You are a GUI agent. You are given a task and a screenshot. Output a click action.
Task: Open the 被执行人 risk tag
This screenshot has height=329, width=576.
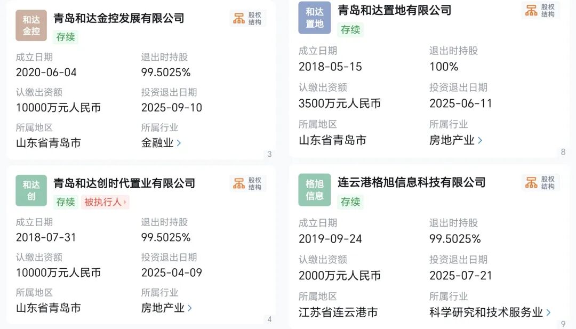pos(105,202)
